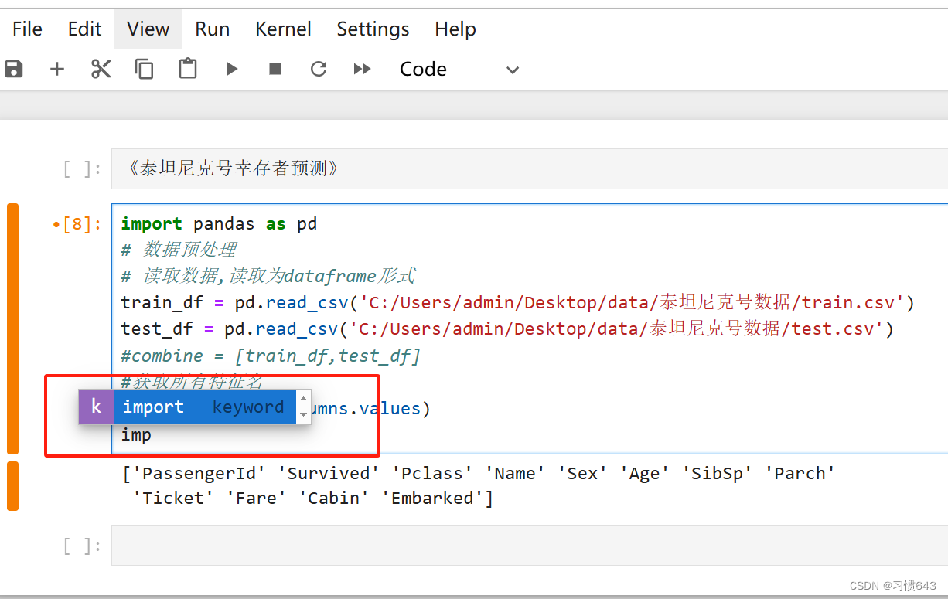This screenshot has width=948, height=599.
Task: Click the 'import pandas as pd' line
Action: pyautogui.click(x=219, y=224)
